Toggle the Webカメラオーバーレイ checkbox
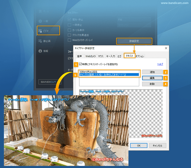 click(69, 40)
